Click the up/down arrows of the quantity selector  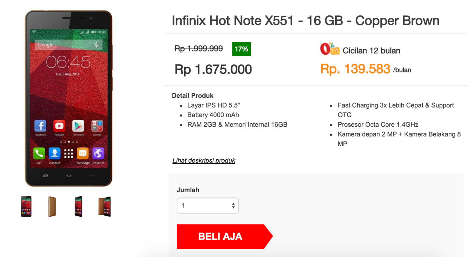point(233,205)
